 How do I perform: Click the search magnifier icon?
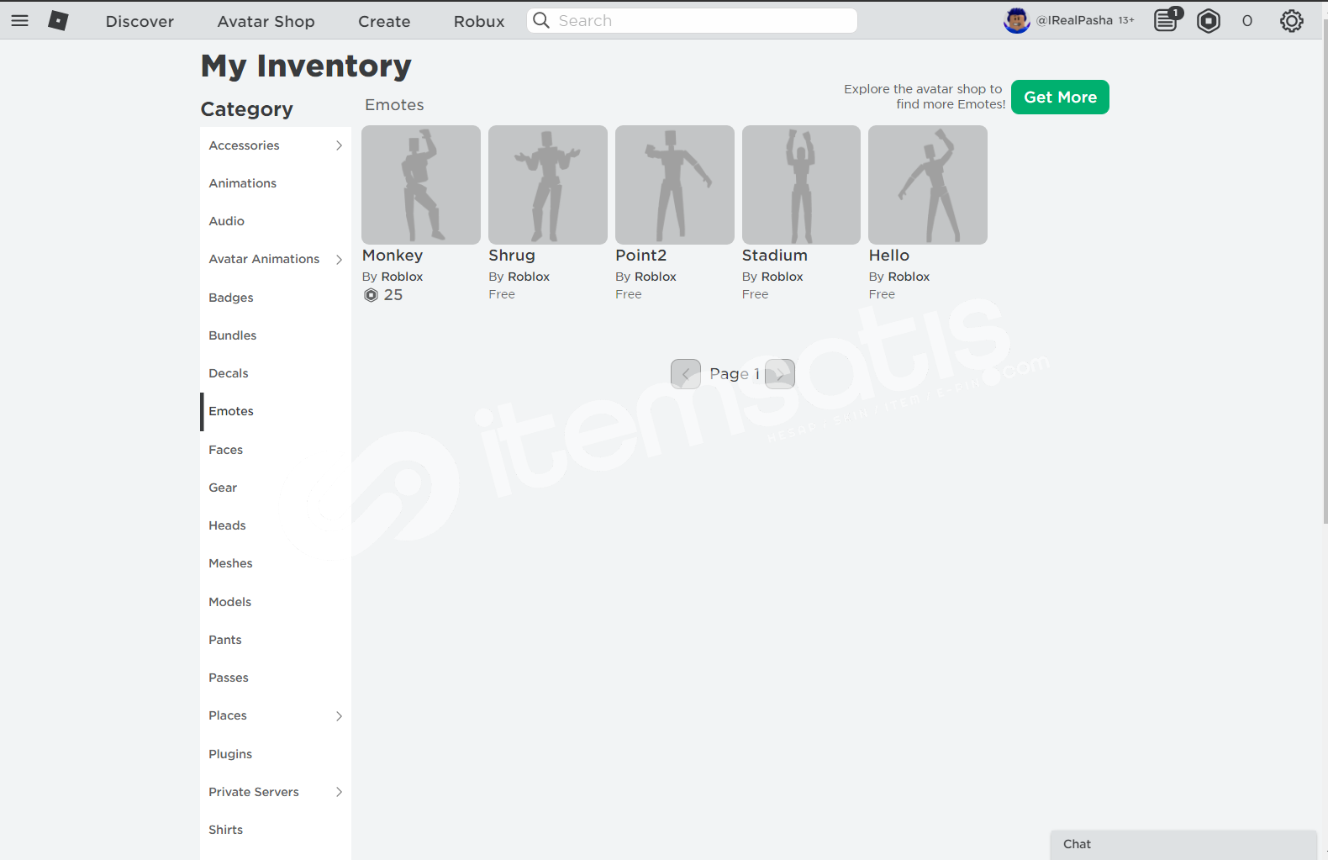point(541,20)
